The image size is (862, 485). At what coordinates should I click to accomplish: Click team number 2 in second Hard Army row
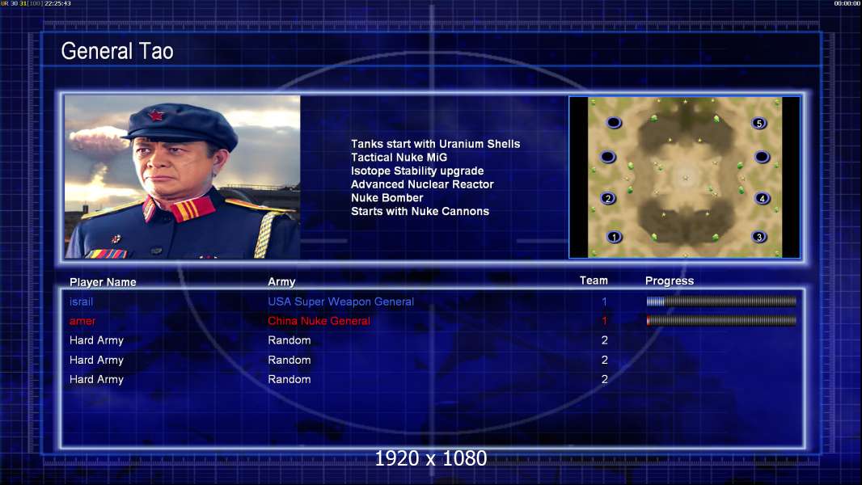click(x=605, y=361)
